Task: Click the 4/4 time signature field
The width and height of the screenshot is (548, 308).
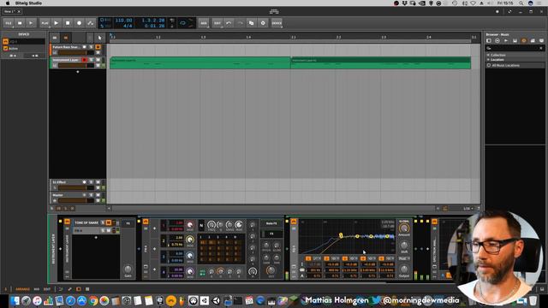Action: [128, 26]
